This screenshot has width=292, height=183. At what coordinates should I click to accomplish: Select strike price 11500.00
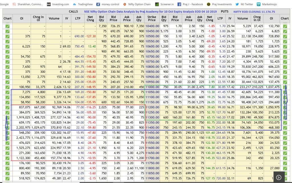point(152,138)
